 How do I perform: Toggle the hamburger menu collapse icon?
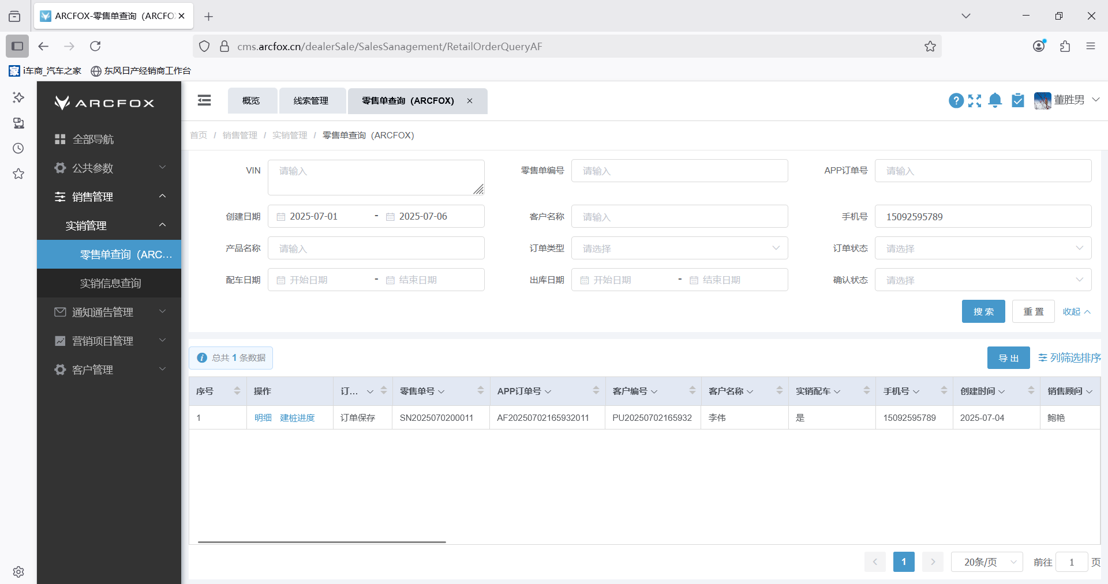204,100
